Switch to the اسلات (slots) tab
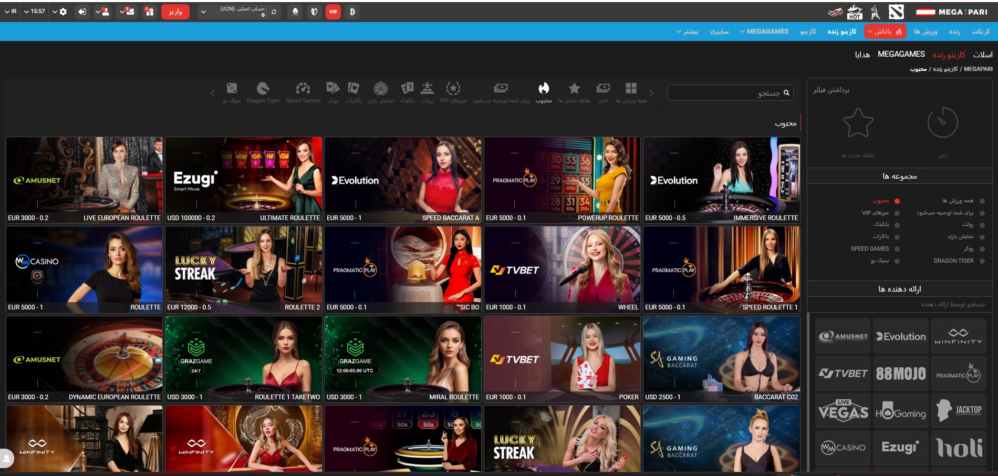This screenshot has height=476, width=998. 982,55
